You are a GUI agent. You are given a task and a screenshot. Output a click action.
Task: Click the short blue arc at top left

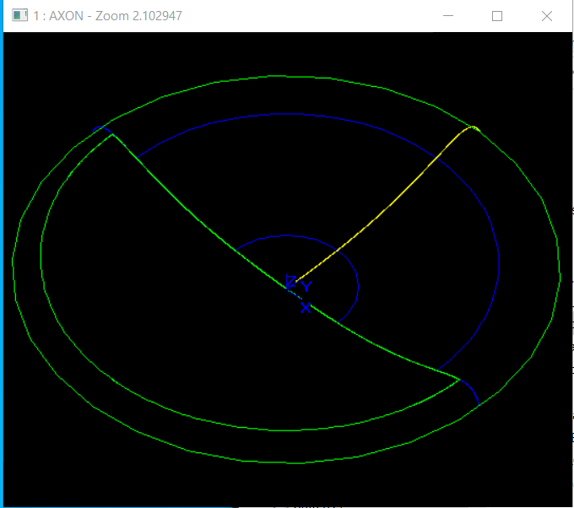coord(101,129)
